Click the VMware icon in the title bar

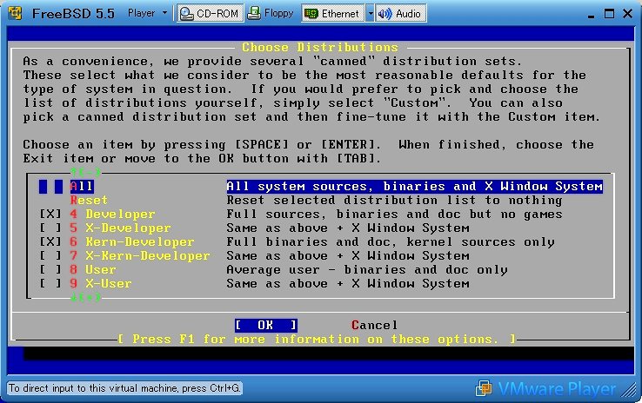tap(14, 13)
